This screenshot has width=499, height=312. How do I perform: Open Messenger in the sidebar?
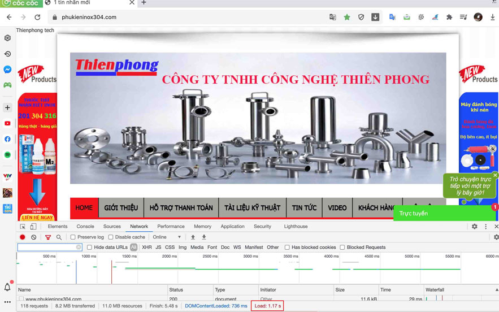tap(8, 70)
